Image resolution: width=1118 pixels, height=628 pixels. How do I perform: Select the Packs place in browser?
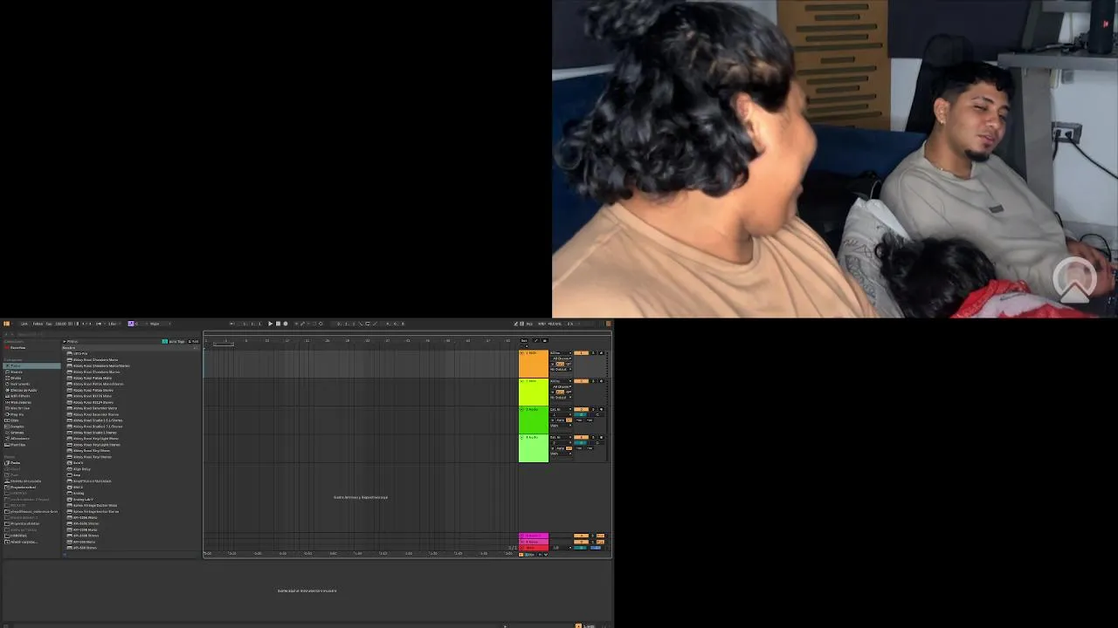pos(32,463)
